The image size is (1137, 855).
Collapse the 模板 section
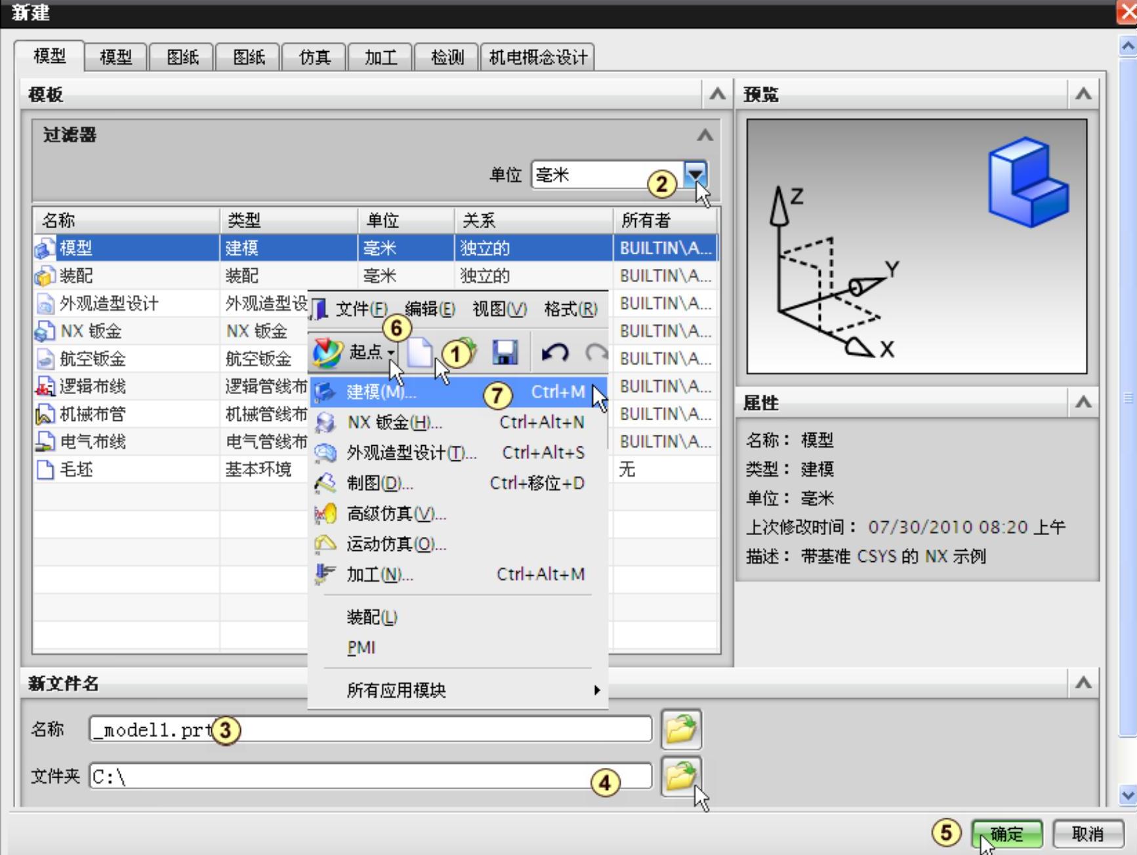click(717, 94)
